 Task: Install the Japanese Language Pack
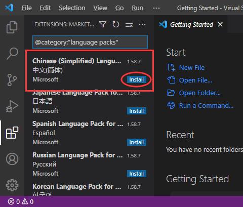click(137, 111)
